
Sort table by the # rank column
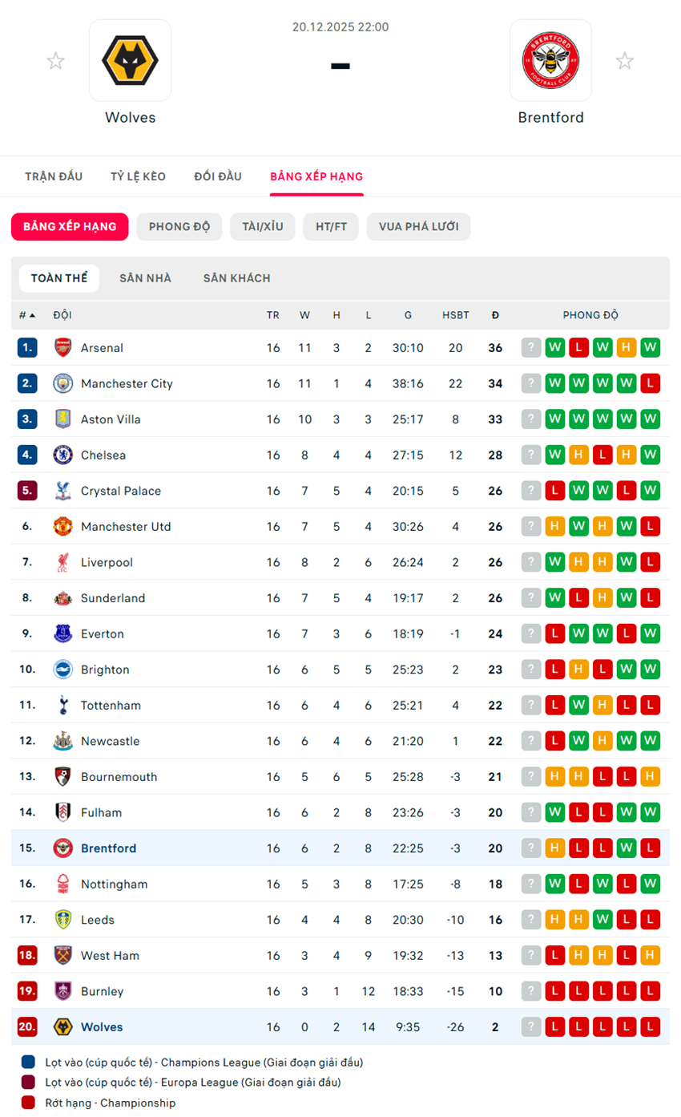pyautogui.click(x=27, y=315)
